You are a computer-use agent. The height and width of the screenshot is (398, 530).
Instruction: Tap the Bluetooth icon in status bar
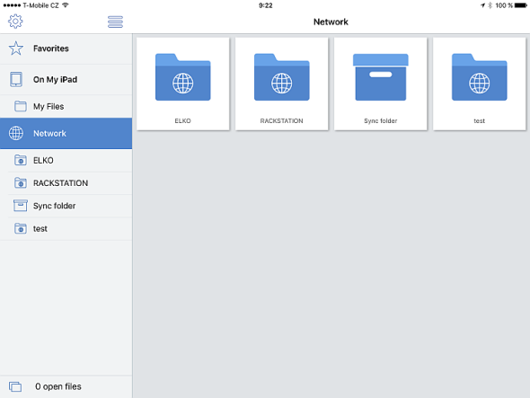point(490,5)
